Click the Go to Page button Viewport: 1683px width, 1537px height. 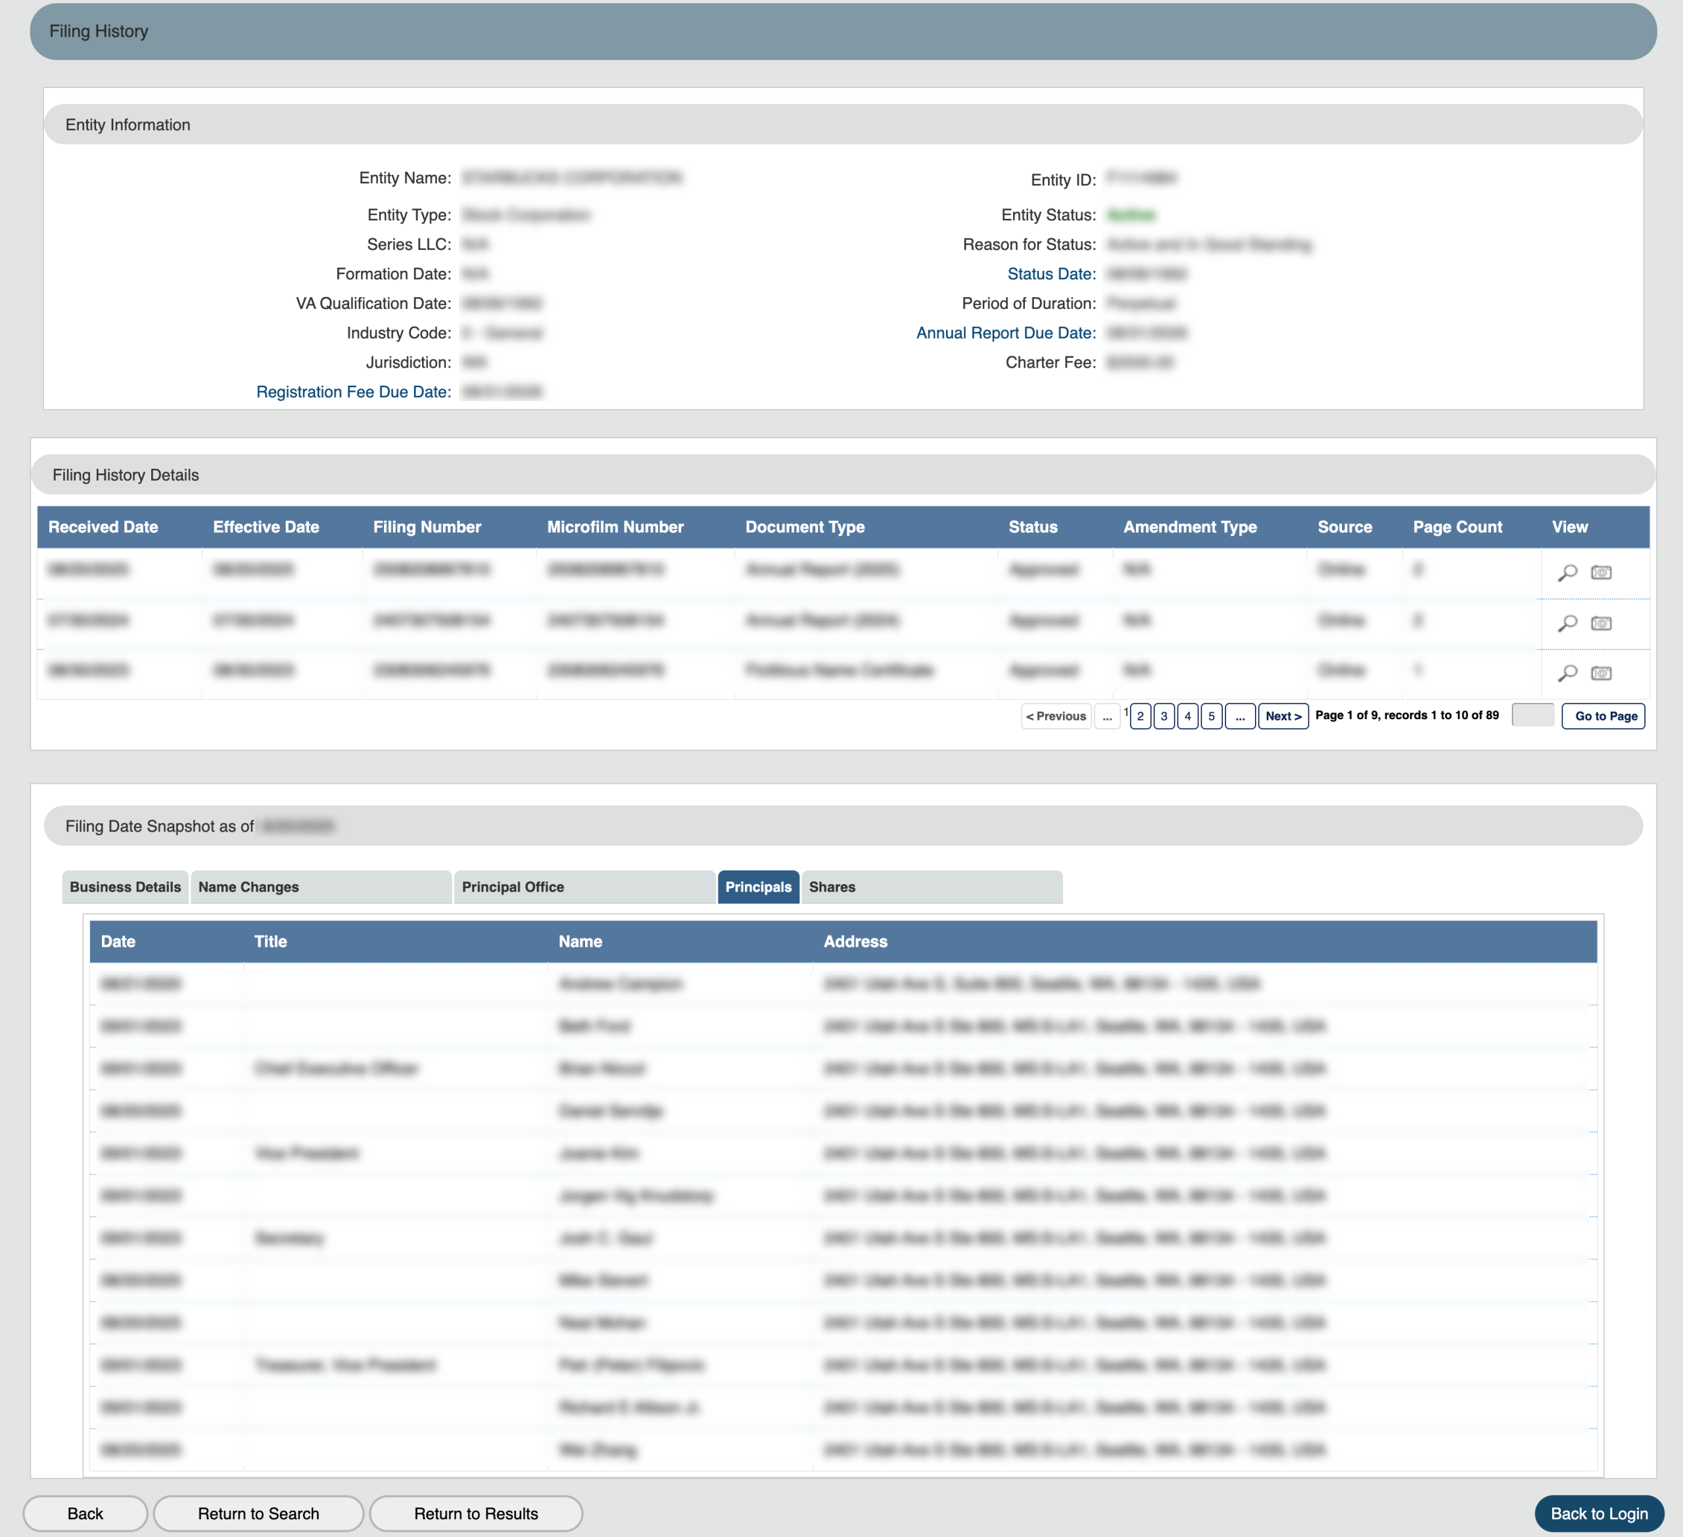pos(1603,717)
